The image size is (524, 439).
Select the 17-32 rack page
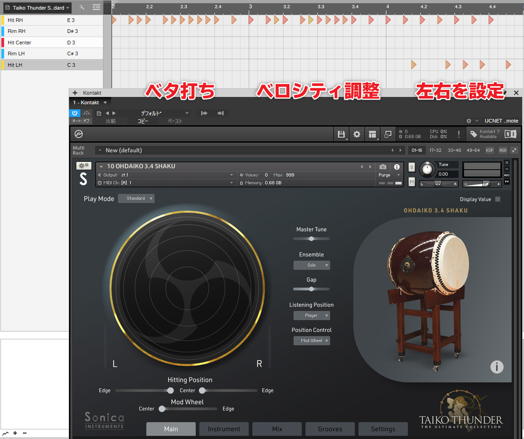coord(435,150)
